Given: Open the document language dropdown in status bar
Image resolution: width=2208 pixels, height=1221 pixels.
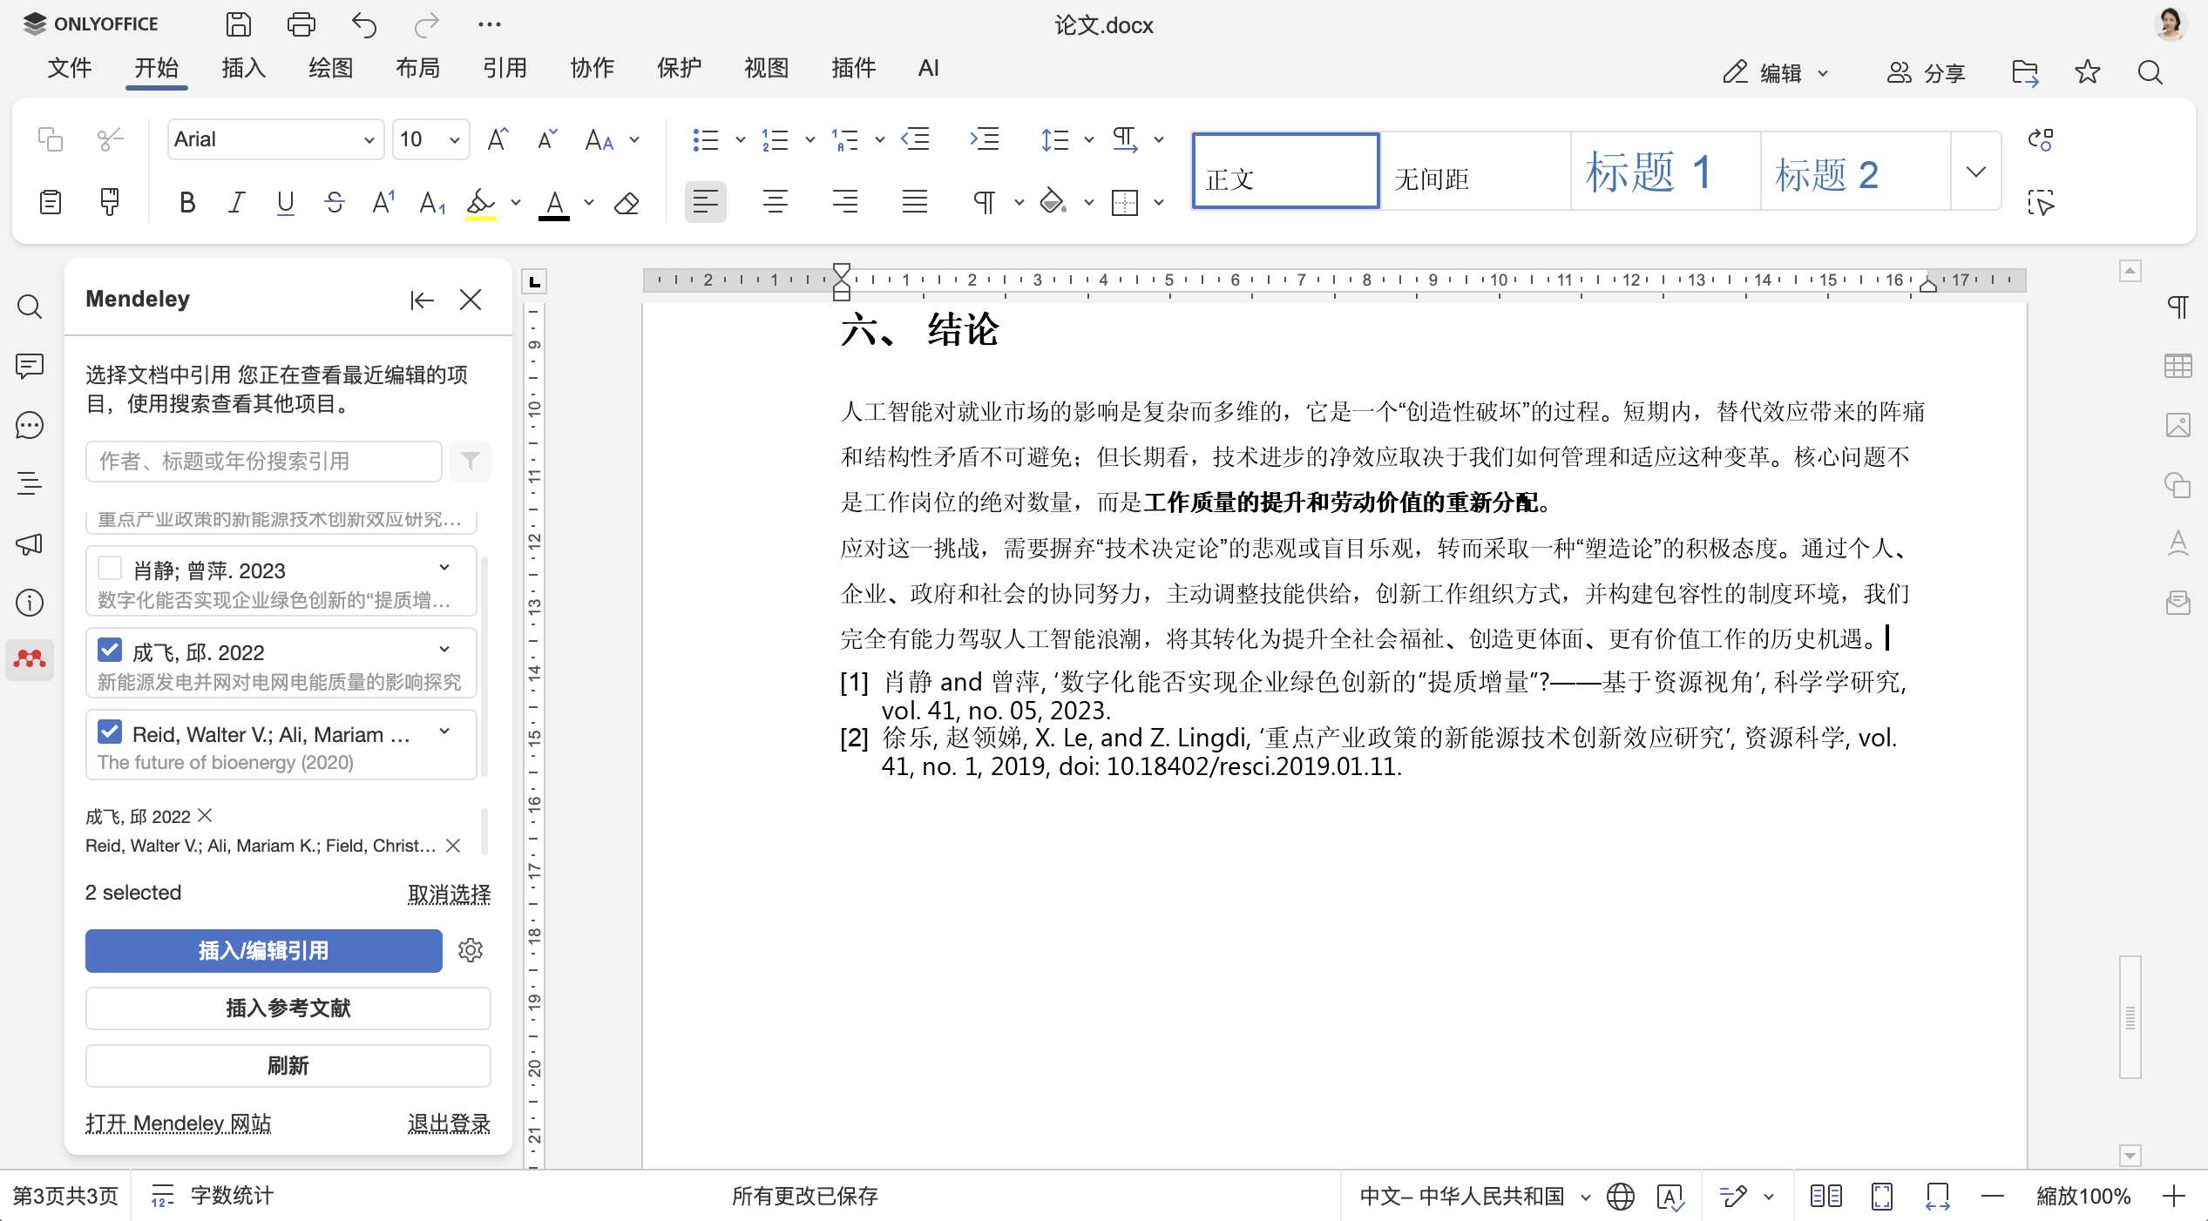Looking at the screenshot, I should pyautogui.click(x=1474, y=1197).
